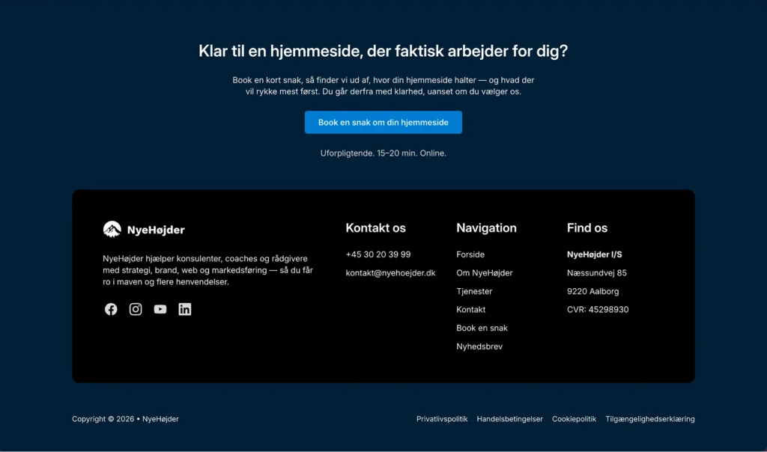Go to Forside in footer navigation
767x452 pixels.
coord(470,254)
